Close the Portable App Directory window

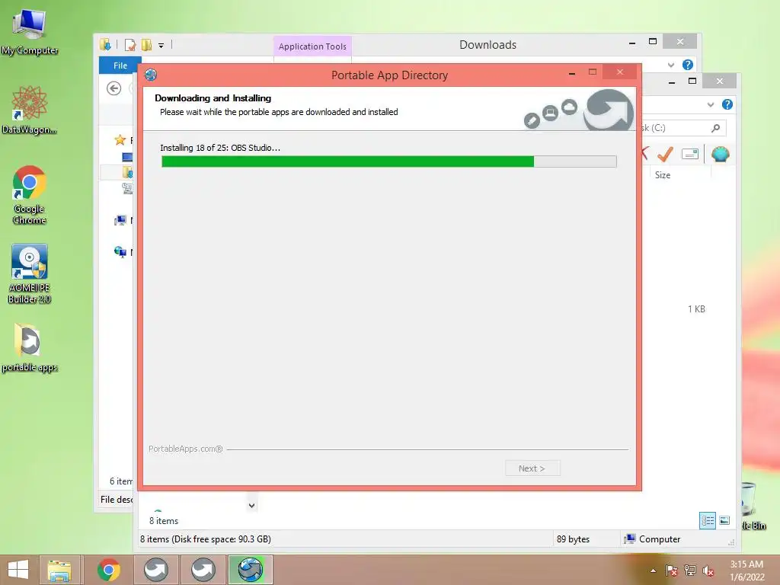pyautogui.click(x=620, y=72)
